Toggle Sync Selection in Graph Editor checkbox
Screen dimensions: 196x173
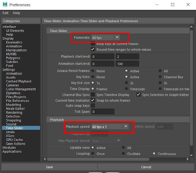[x=139, y=95]
